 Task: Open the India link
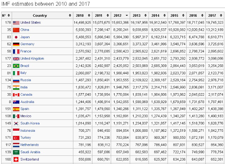click(x=24, y=87)
